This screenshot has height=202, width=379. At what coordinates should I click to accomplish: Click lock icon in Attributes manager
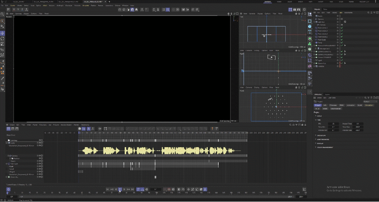click(371, 98)
